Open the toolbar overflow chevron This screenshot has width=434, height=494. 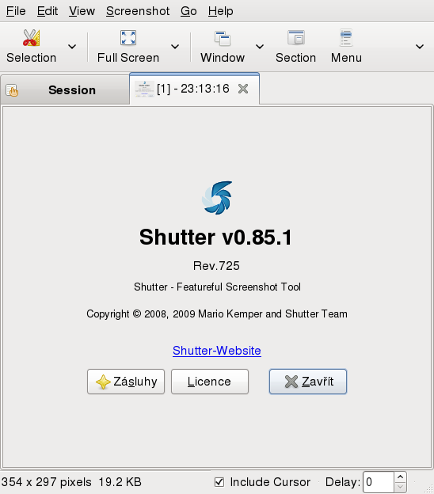(420, 47)
